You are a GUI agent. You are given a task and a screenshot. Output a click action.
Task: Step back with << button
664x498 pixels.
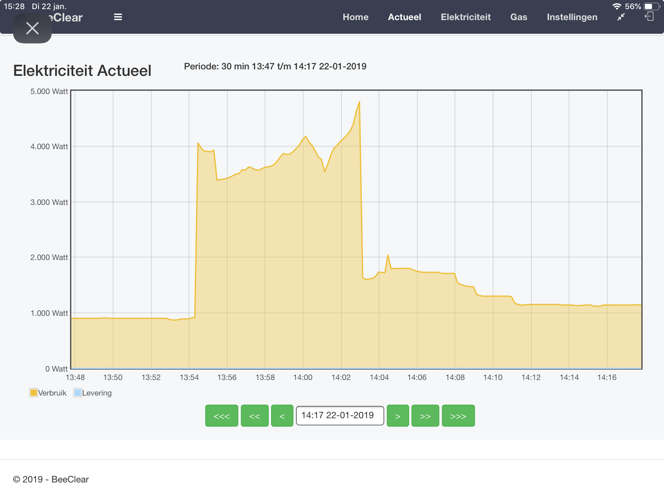point(255,416)
